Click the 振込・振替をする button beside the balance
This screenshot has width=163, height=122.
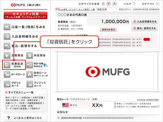click(145, 28)
